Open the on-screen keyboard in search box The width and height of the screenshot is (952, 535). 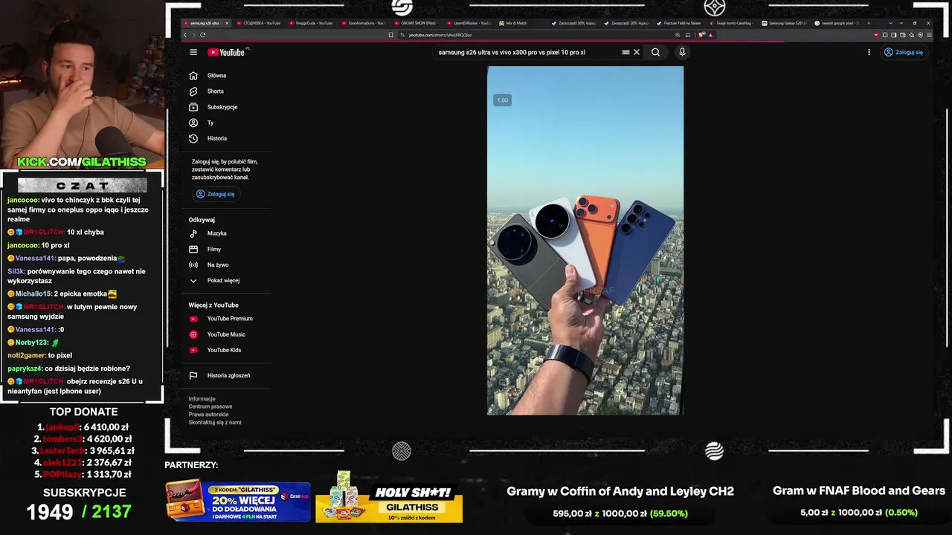coord(625,52)
